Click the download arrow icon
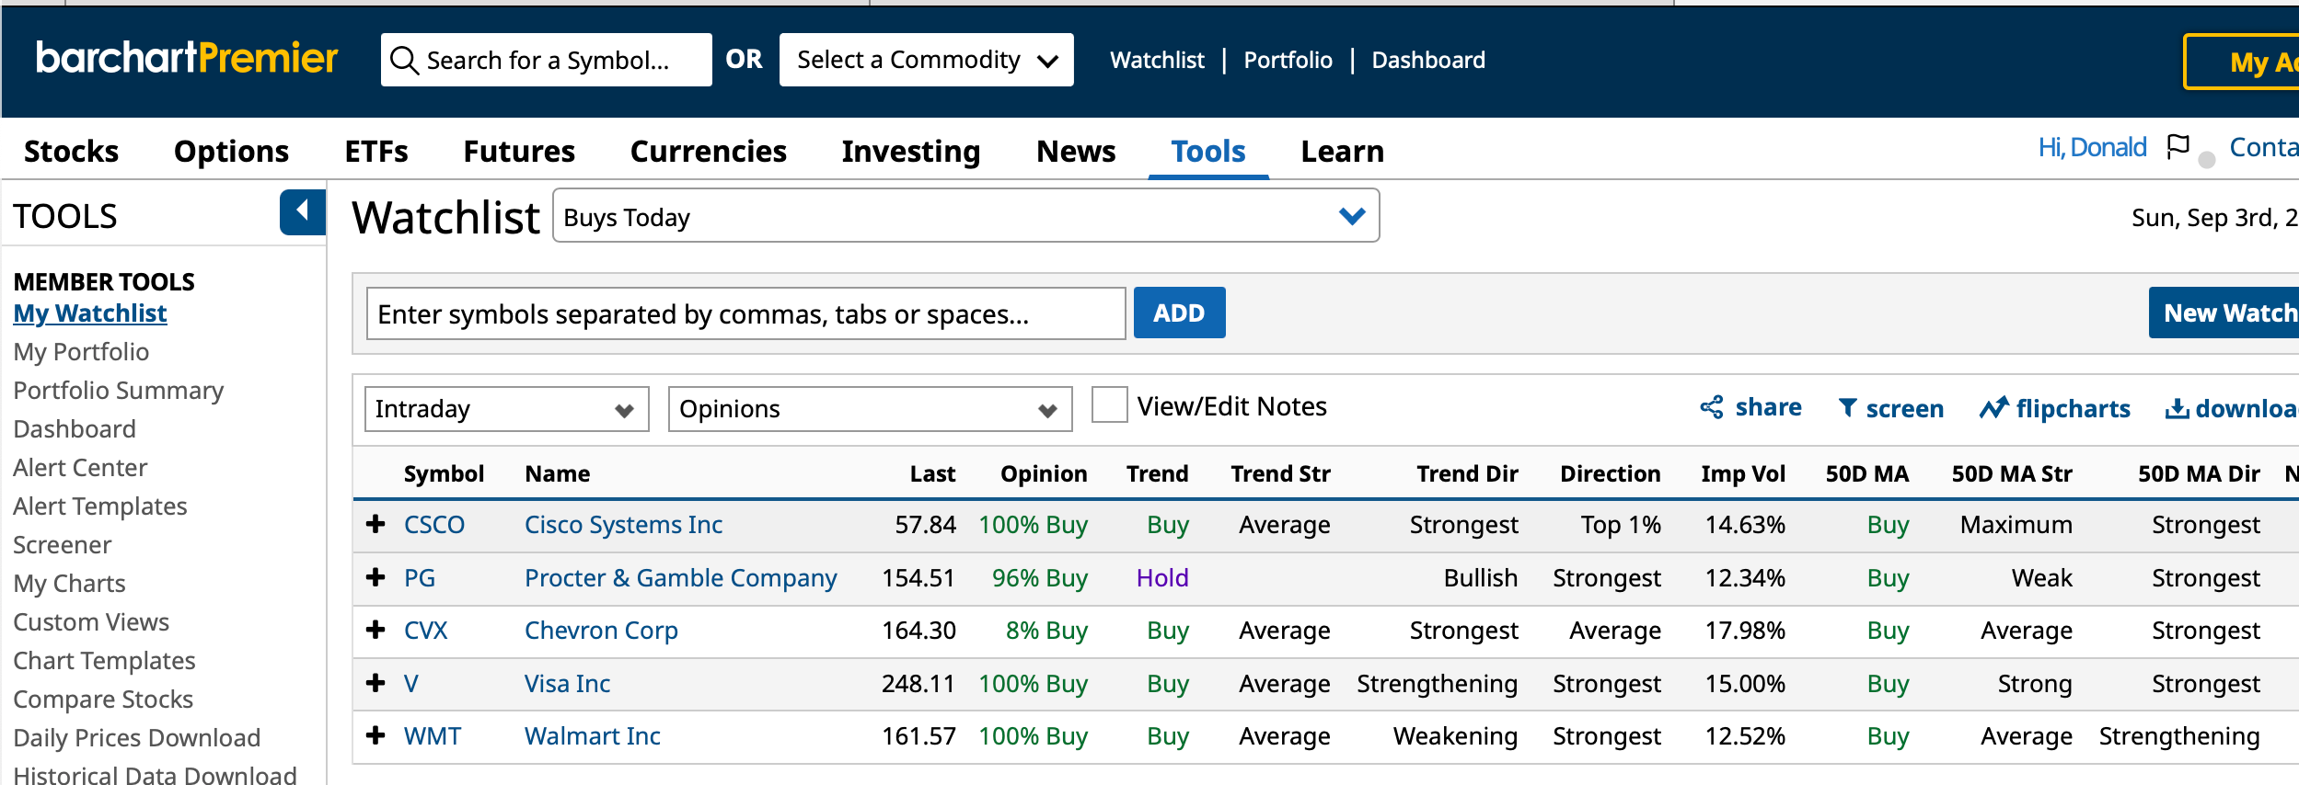Viewport: 2299px width, 785px height. (x=2177, y=408)
